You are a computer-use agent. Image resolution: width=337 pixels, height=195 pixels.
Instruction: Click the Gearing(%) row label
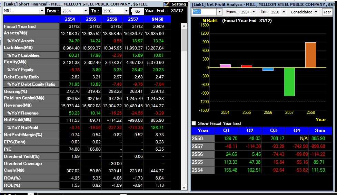[x=31, y=91]
